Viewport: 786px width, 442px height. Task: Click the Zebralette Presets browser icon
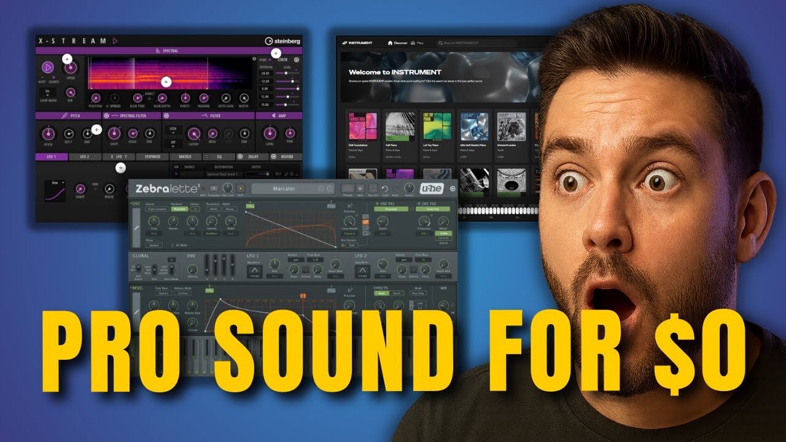click(348, 188)
